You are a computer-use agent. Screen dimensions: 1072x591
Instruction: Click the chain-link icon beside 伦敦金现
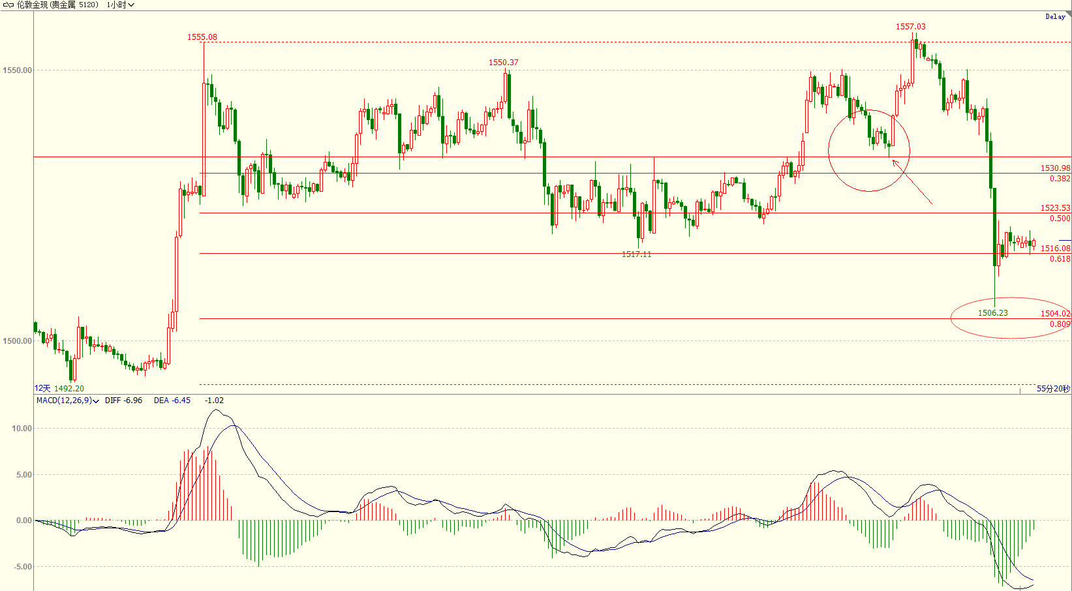8,5
